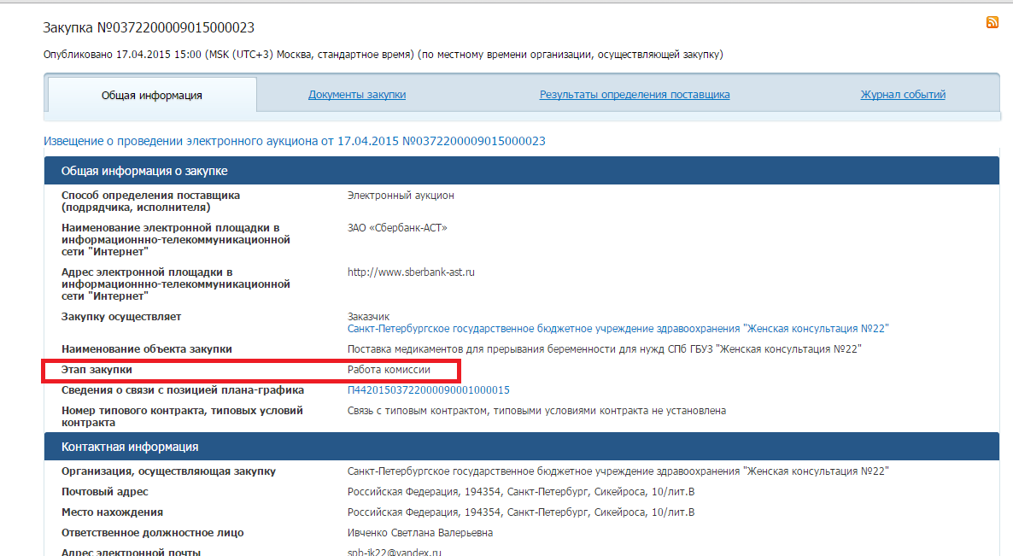Click the label Этап закупки
This screenshot has height=556, width=1013.
pos(97,369)
